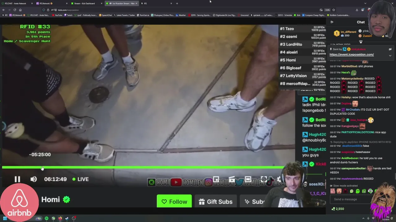Image resolution: width=396 pixels, height=222 pixels.
Task: Switch to the last IP2 tab
Action: pos(157,3)
